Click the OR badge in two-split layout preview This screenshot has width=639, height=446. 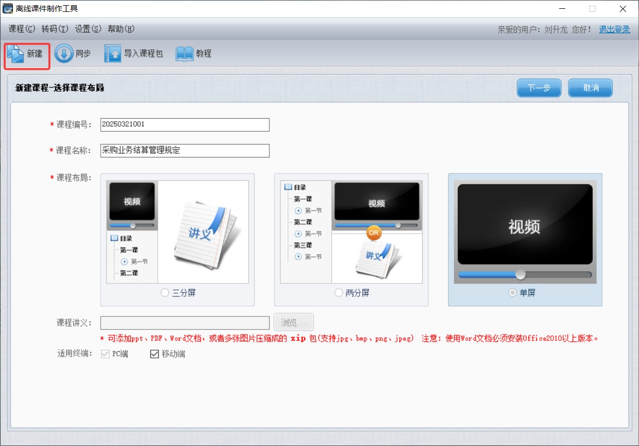(x=374, y=233)
